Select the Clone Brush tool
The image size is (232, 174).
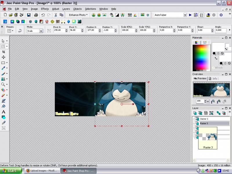point(3,79)
